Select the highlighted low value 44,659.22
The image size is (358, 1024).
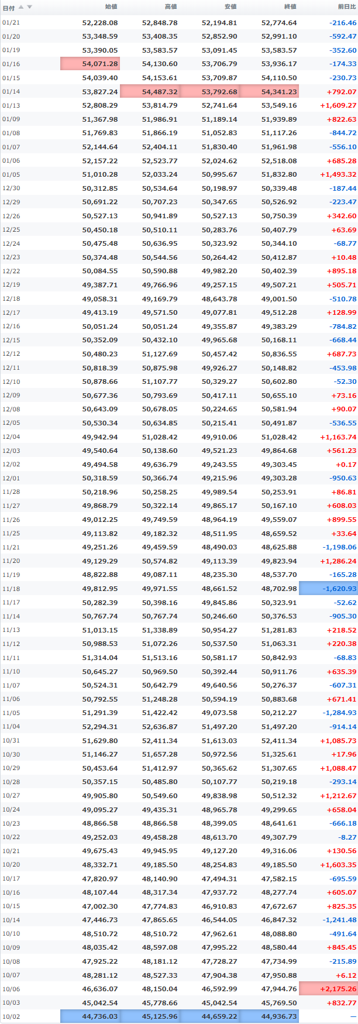pos(210,1016)
